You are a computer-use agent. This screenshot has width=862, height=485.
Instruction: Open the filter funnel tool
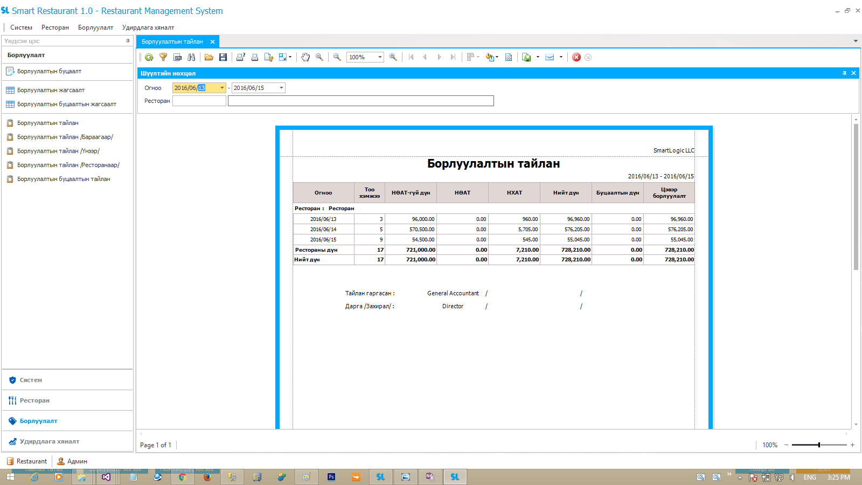tap(163, 57)
